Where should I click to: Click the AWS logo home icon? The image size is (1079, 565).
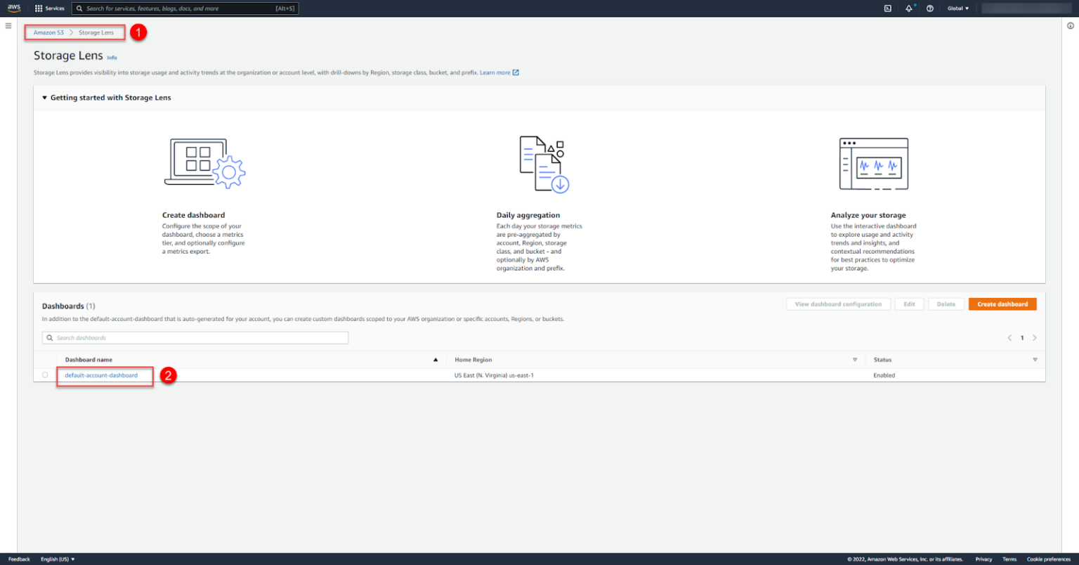14,8
